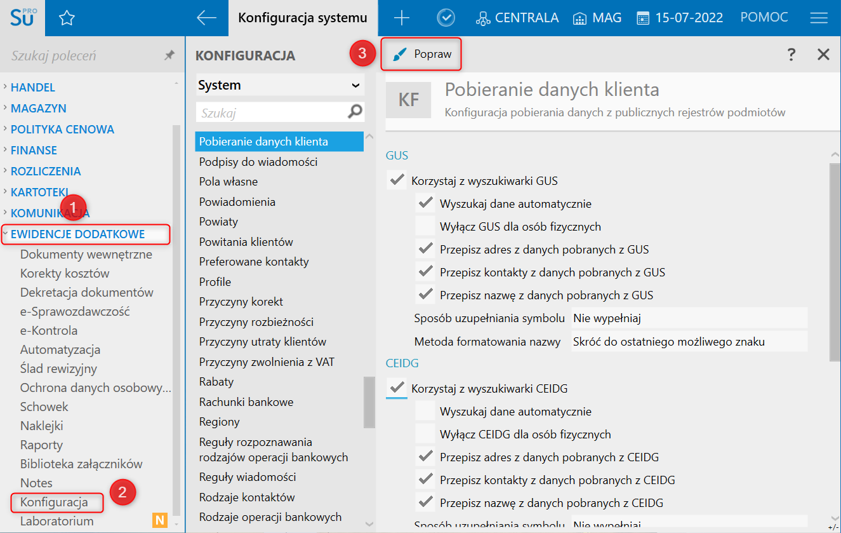Enable Wyłącz CEIDG dla osób fizycznych

425,434
